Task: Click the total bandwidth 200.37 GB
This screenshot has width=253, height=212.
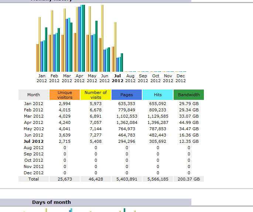Action: (x=189, y=179)
